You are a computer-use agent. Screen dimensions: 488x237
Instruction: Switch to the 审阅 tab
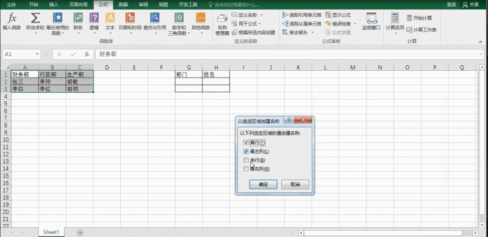[143, 5]
